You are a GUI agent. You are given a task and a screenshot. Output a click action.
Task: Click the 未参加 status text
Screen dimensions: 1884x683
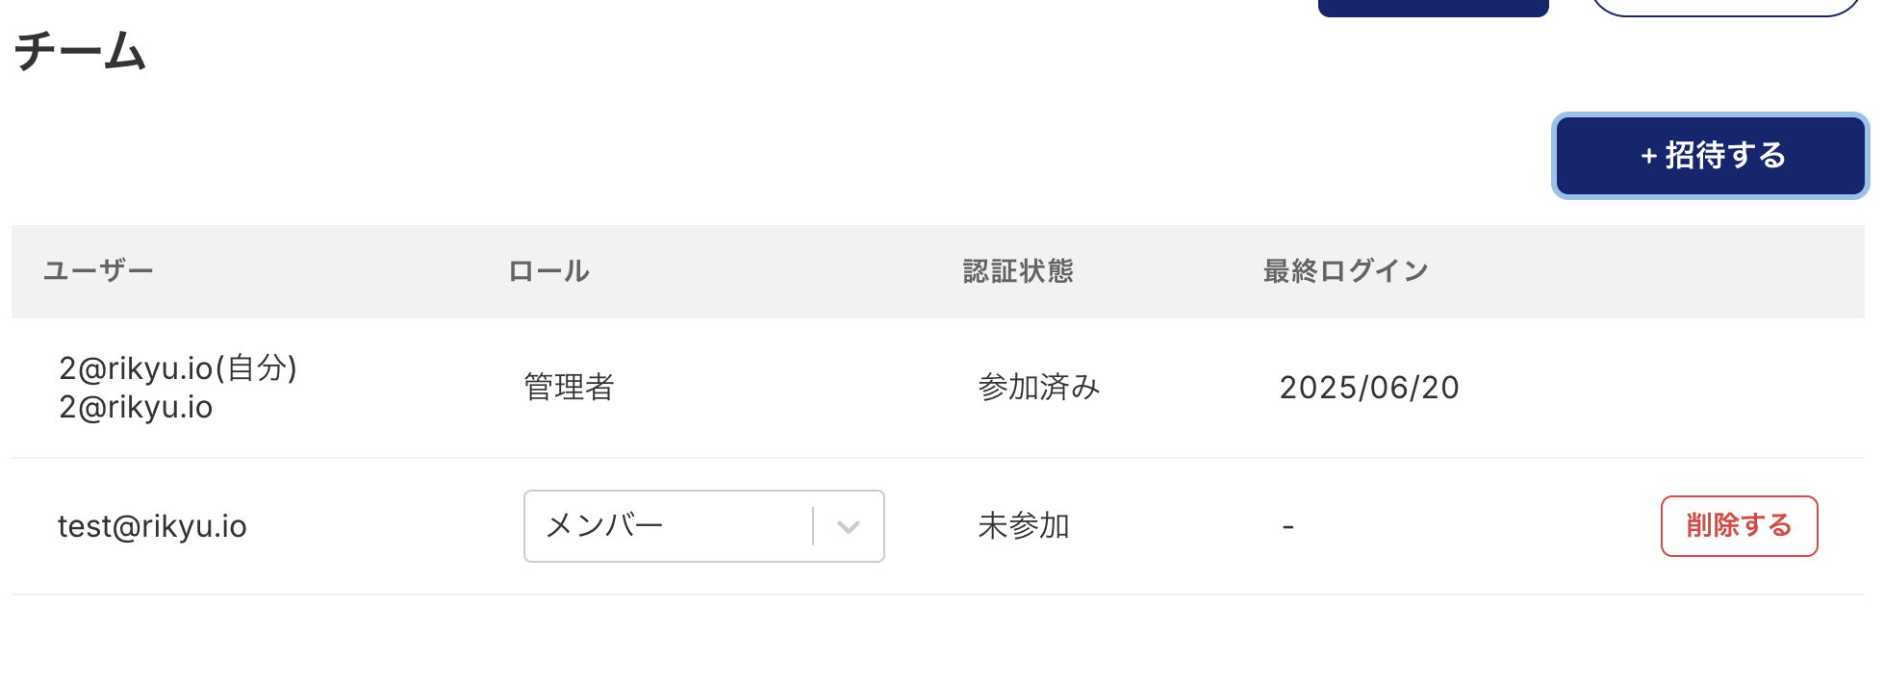pyautogui.click(x=1024, y=526)
